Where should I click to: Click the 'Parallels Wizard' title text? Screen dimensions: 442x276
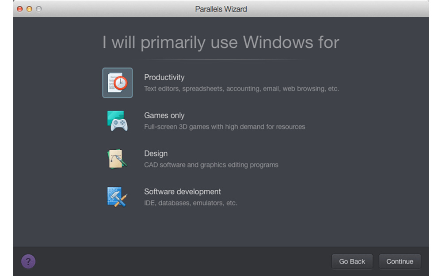[x=221, y=9]
